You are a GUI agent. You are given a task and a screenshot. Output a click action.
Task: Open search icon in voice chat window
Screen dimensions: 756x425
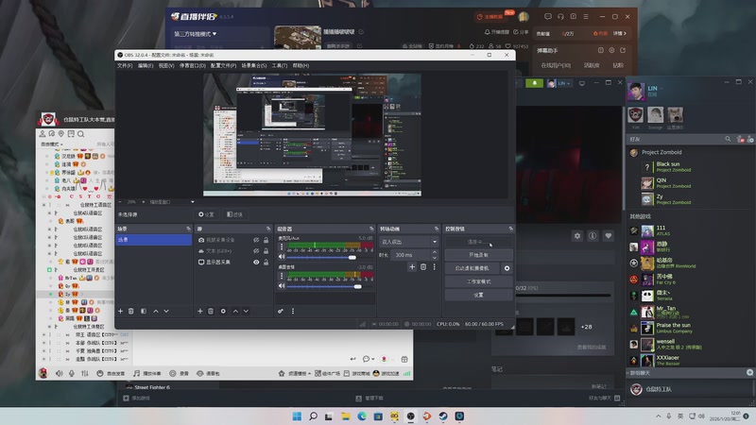tap(80, 134)
